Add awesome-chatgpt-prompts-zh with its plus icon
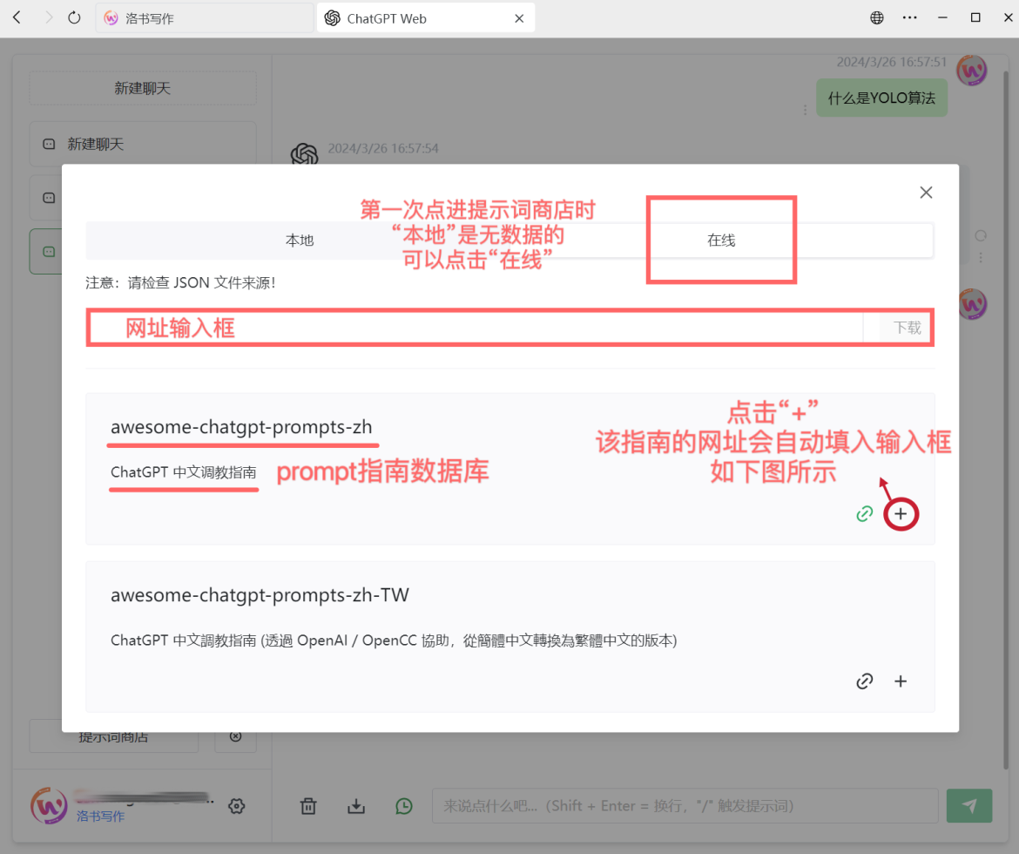Screen dimensions: 1019x854 tap(900, 514)
